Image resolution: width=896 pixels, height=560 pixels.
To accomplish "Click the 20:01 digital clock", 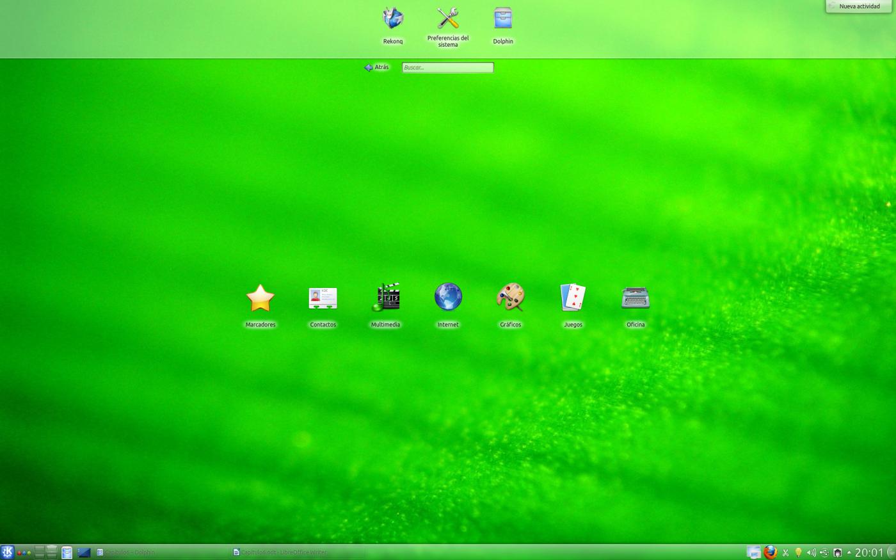I will tap(869, 552).
